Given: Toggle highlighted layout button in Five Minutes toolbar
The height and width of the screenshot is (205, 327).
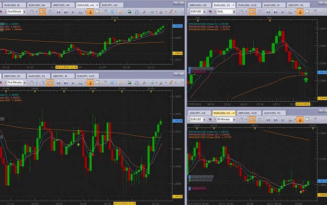Looking at the screenshot, I should tap(50, 82).
